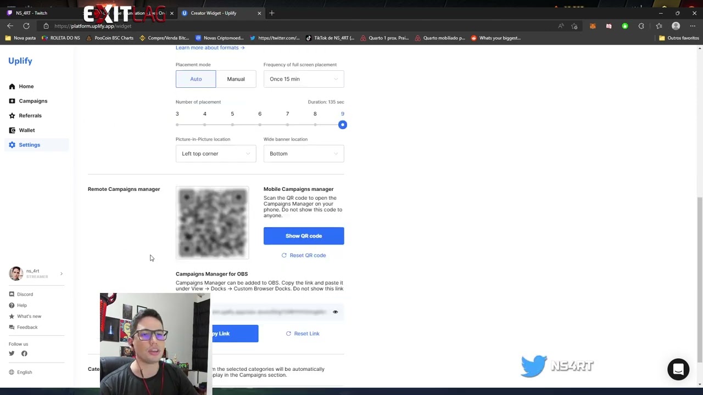
Task: Open the PooCoin BSC Charts bookmark
Action: pyautogui.click(x=110, y=38)
